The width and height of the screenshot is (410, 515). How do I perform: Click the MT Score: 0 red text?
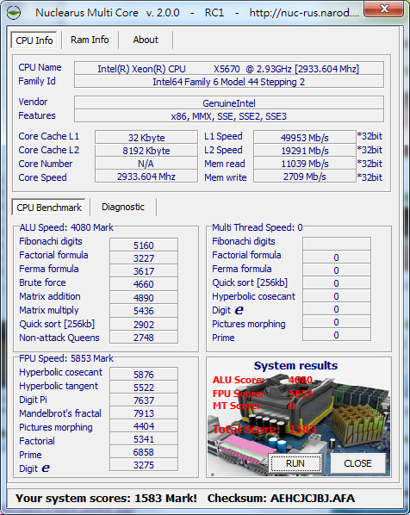tap(253, 406)
